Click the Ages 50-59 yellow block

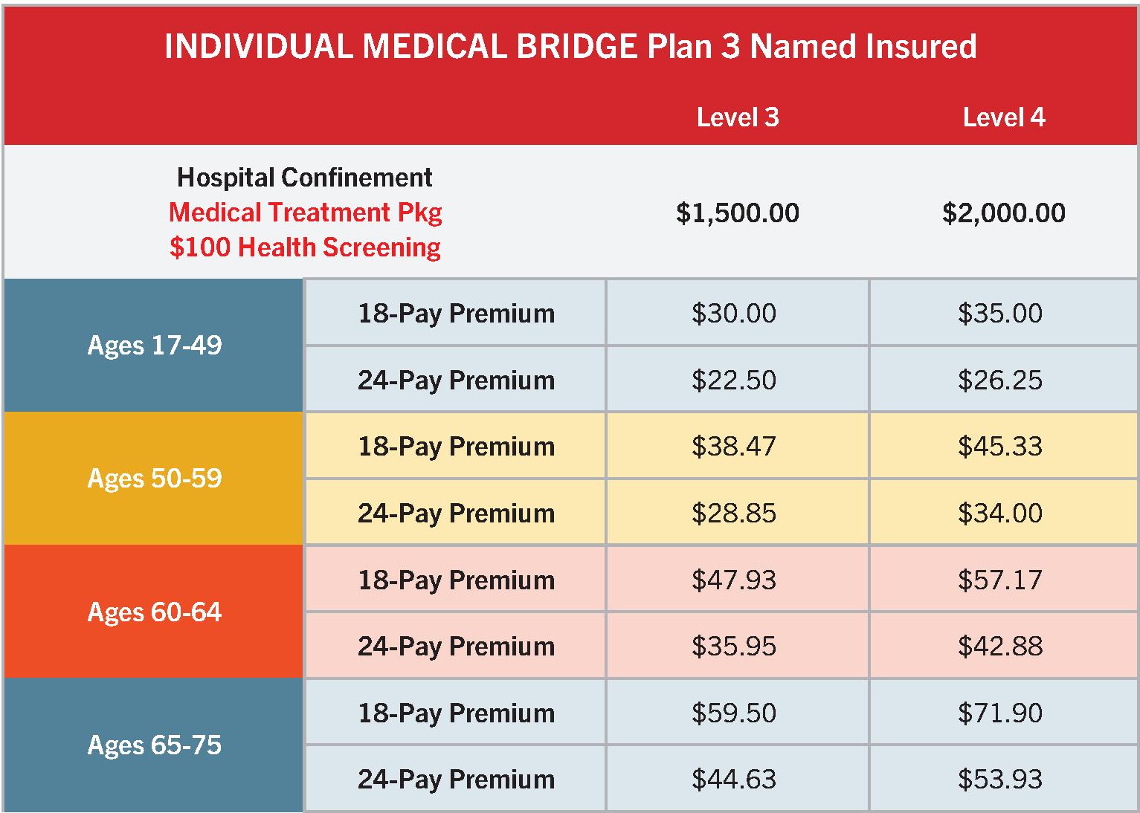pos(154,479)
